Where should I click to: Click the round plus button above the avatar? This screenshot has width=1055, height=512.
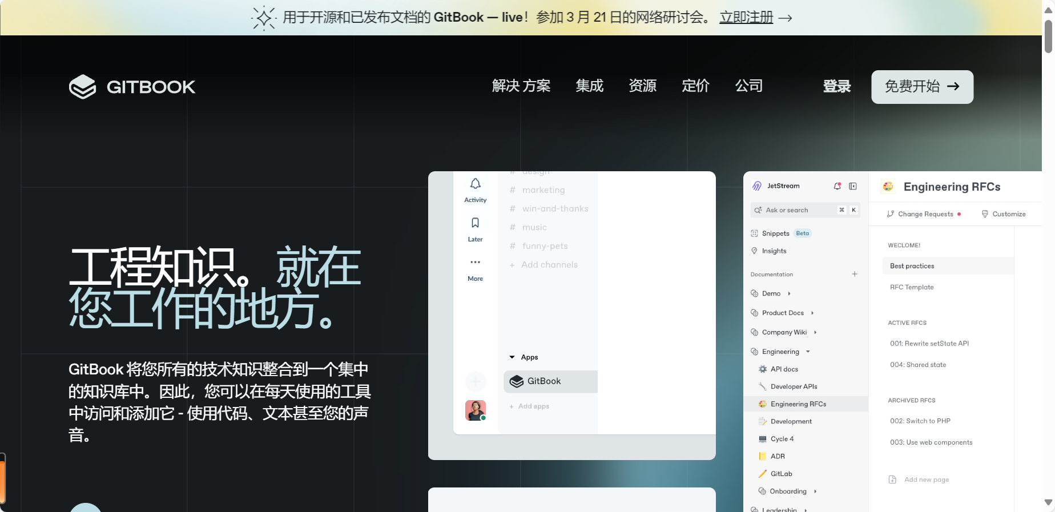476,381
